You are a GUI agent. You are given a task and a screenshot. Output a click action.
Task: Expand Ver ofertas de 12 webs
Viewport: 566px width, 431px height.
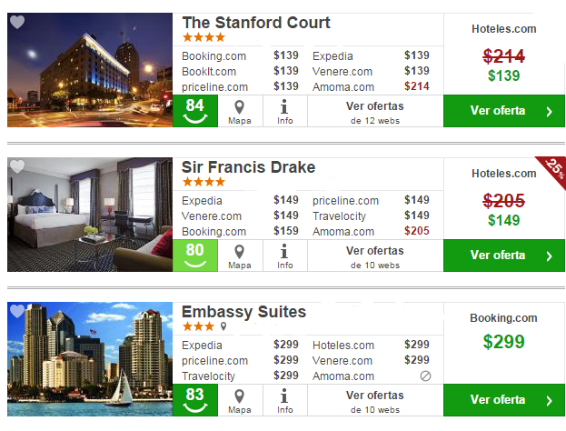(x=375, y=111)
